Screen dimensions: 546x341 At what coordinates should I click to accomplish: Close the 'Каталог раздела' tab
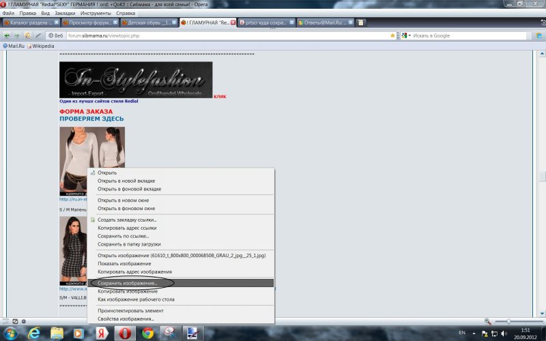[57, 23]
